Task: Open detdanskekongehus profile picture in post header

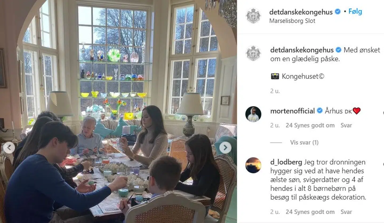Action: click(253, 16)
